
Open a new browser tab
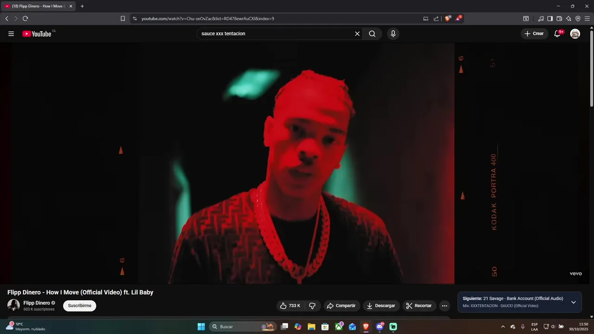coord(82,6)
